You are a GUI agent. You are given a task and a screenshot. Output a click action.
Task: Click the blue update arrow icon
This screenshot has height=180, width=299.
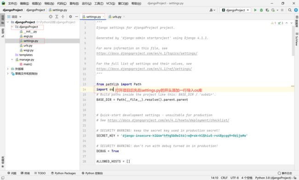[296, 10]
